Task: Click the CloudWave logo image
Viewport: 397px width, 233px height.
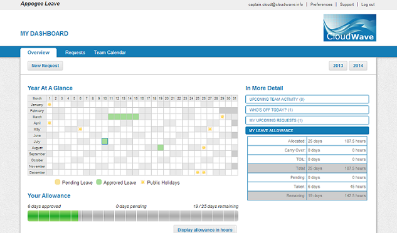Action: [x=350, y=28]
